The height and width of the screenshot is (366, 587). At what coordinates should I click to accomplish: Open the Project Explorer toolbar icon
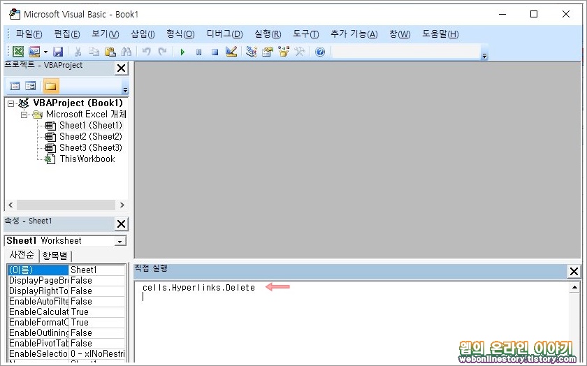pyautogui.click(x=251, y=52)
